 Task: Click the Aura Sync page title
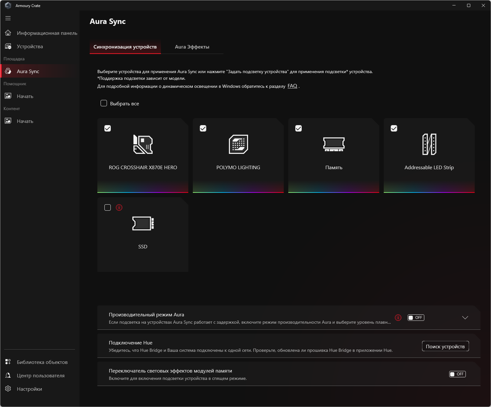(x=108, y=21)
